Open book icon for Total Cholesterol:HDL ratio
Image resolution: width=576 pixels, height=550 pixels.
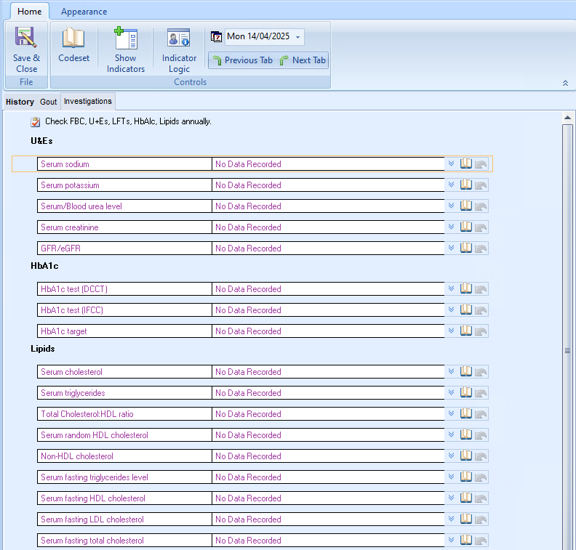tap(466, 414)
